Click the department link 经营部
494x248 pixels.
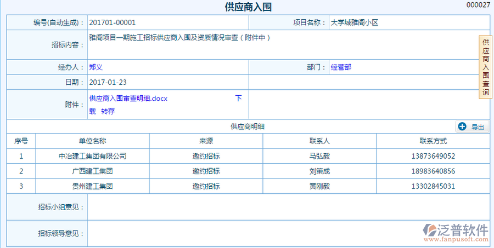341,67
